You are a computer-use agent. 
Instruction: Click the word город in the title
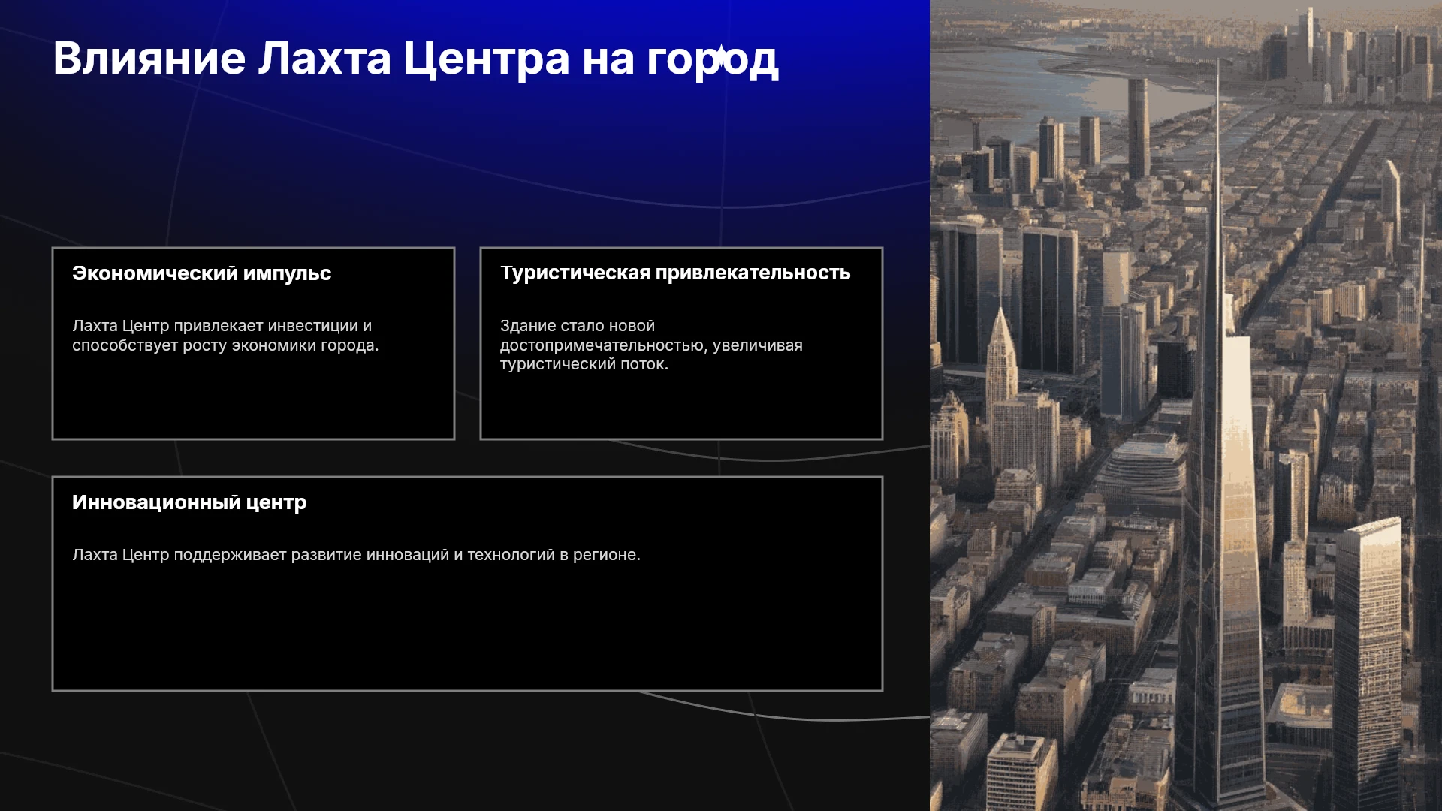pos(712,60)
